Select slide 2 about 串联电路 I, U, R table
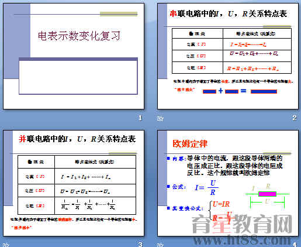The width and height of the screenshot is (301, 247). (x=228, y=56)
